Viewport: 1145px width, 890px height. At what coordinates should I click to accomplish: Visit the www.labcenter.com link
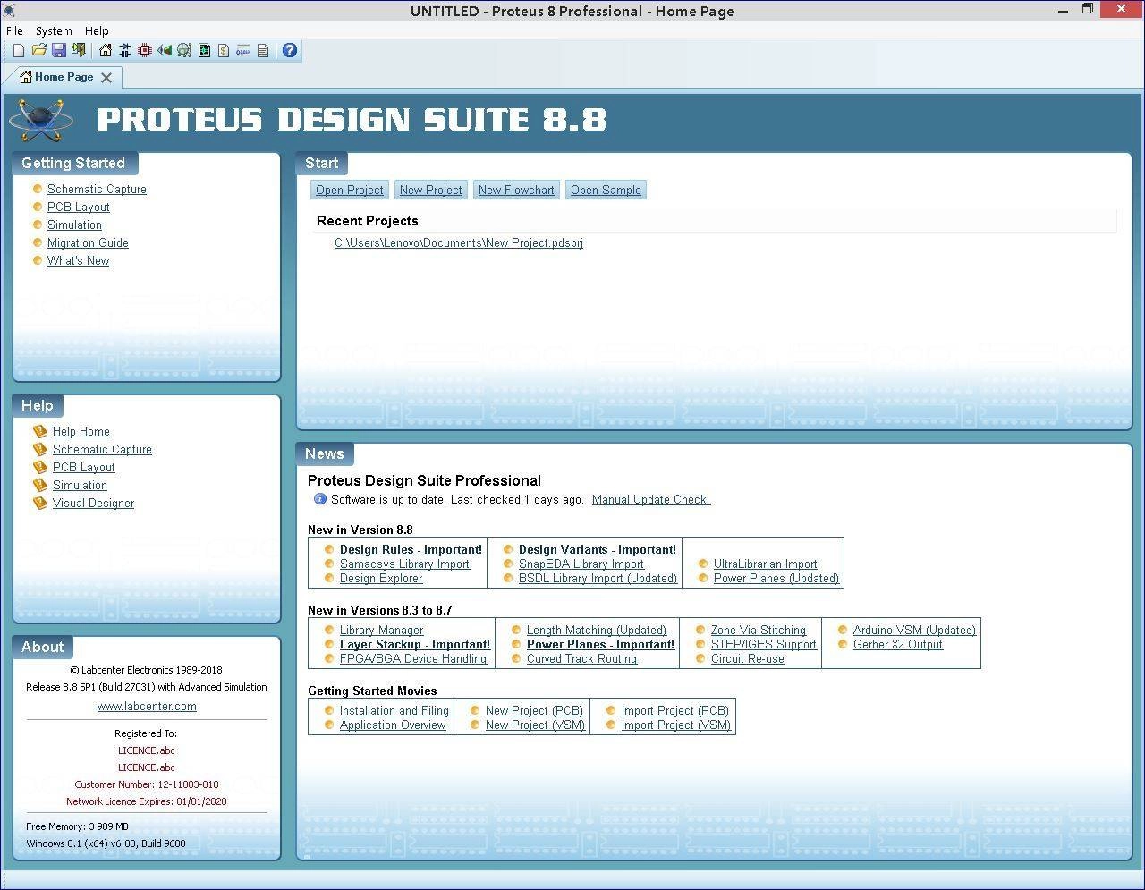[x=147, y=706]
